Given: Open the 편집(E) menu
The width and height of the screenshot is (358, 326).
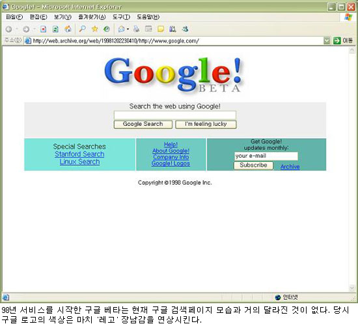Looking at the screenshot, I should (38, 17).
